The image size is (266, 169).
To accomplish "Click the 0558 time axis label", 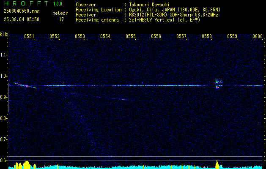I will pos(207,36).
